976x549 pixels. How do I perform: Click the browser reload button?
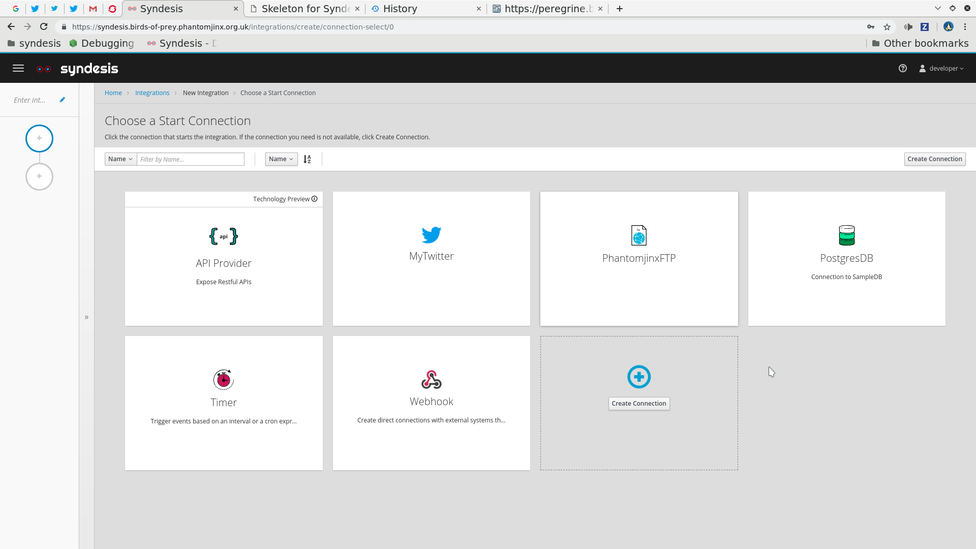(x=44, y=26)
